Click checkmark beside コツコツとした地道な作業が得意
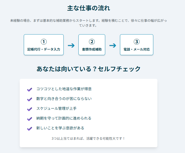Screen dimensions: 185x153 tap(30, 89)
